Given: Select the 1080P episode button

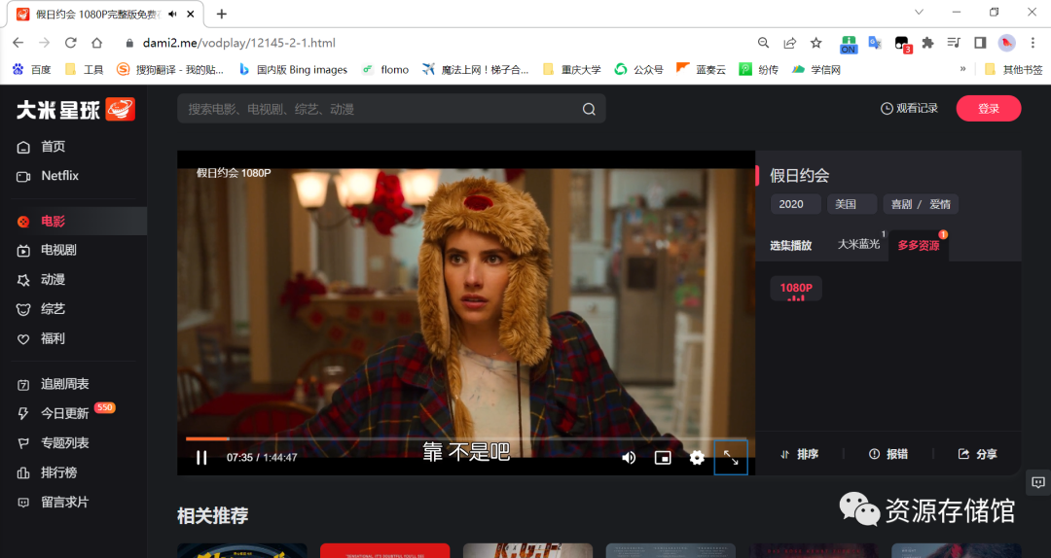Looking at the screenshot, I should click(796, 289).
